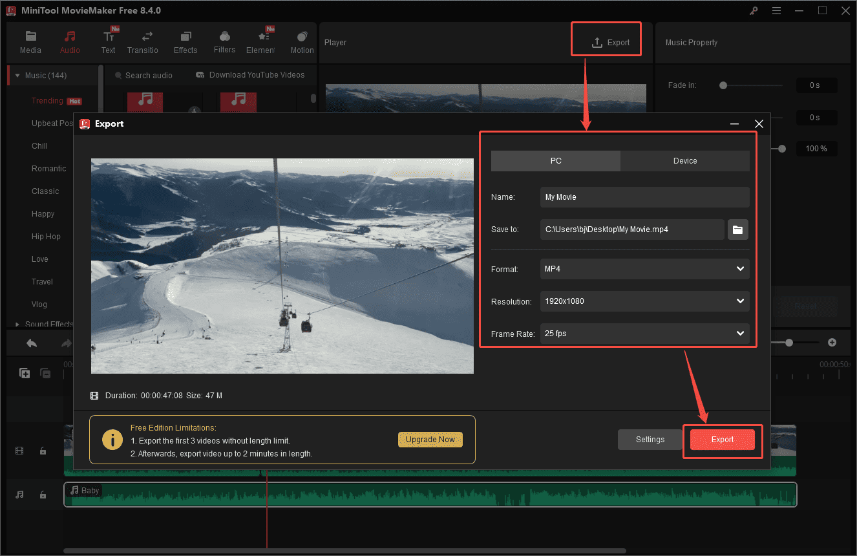Screen dimensions: 857x556
Task: Select the Motion panel
Action: coord(302,41)
